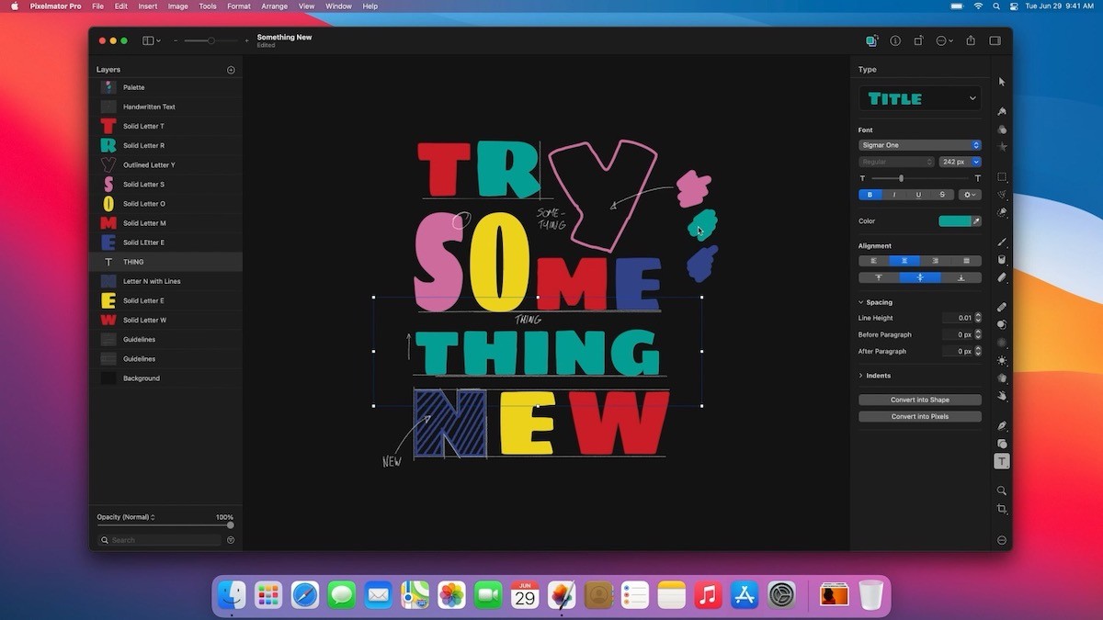This screenshot has width=1103, height=620.
Task: Click Convert into Pixels button
Action: point(920,417)
